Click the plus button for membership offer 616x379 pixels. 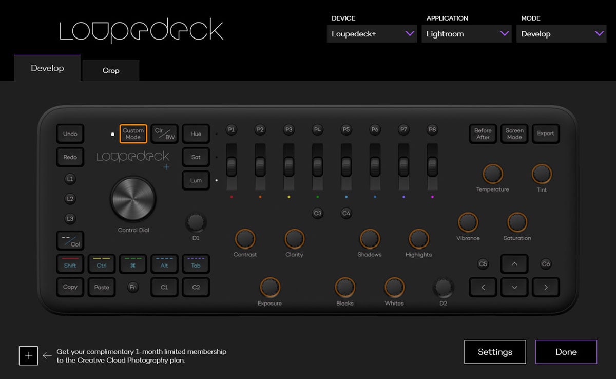(x=28, y=355)
